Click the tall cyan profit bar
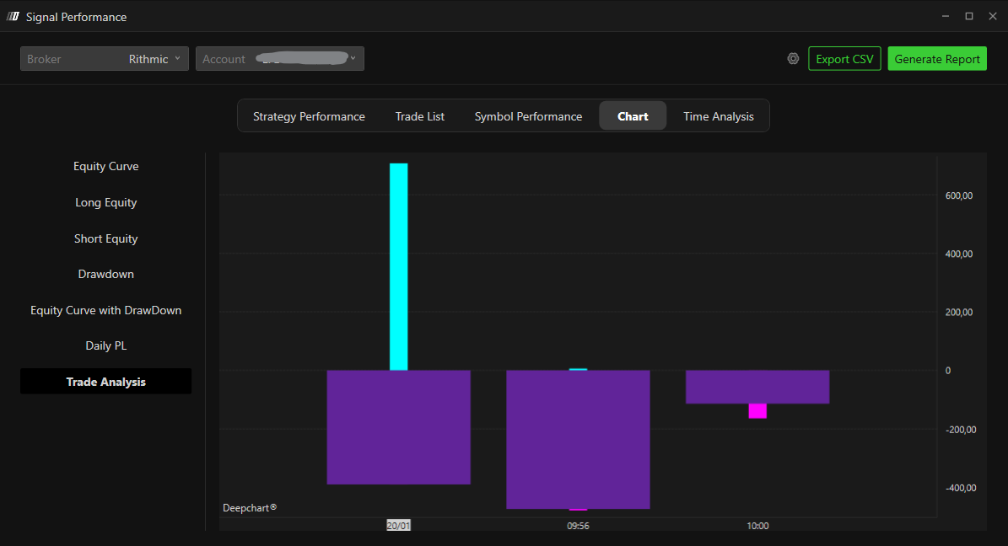The image size is (1008, 546). 399,266
